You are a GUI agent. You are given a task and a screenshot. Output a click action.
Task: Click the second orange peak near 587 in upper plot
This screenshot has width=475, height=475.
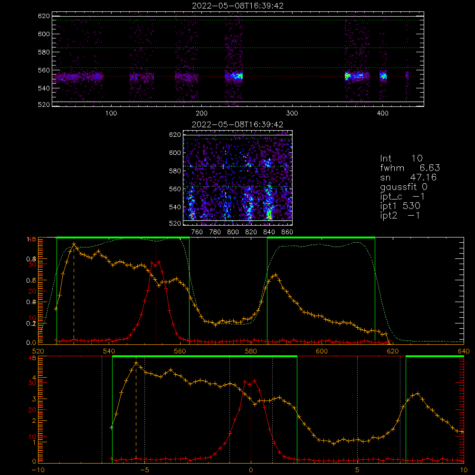tap(275, 275)
